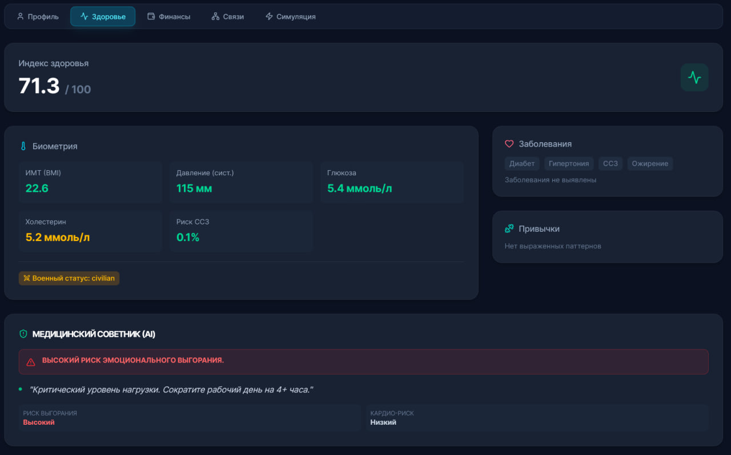Click the Глюкоза 5.4 ммоль/л card
This screenshot has height=455, width=731.
tap(392, 182)
